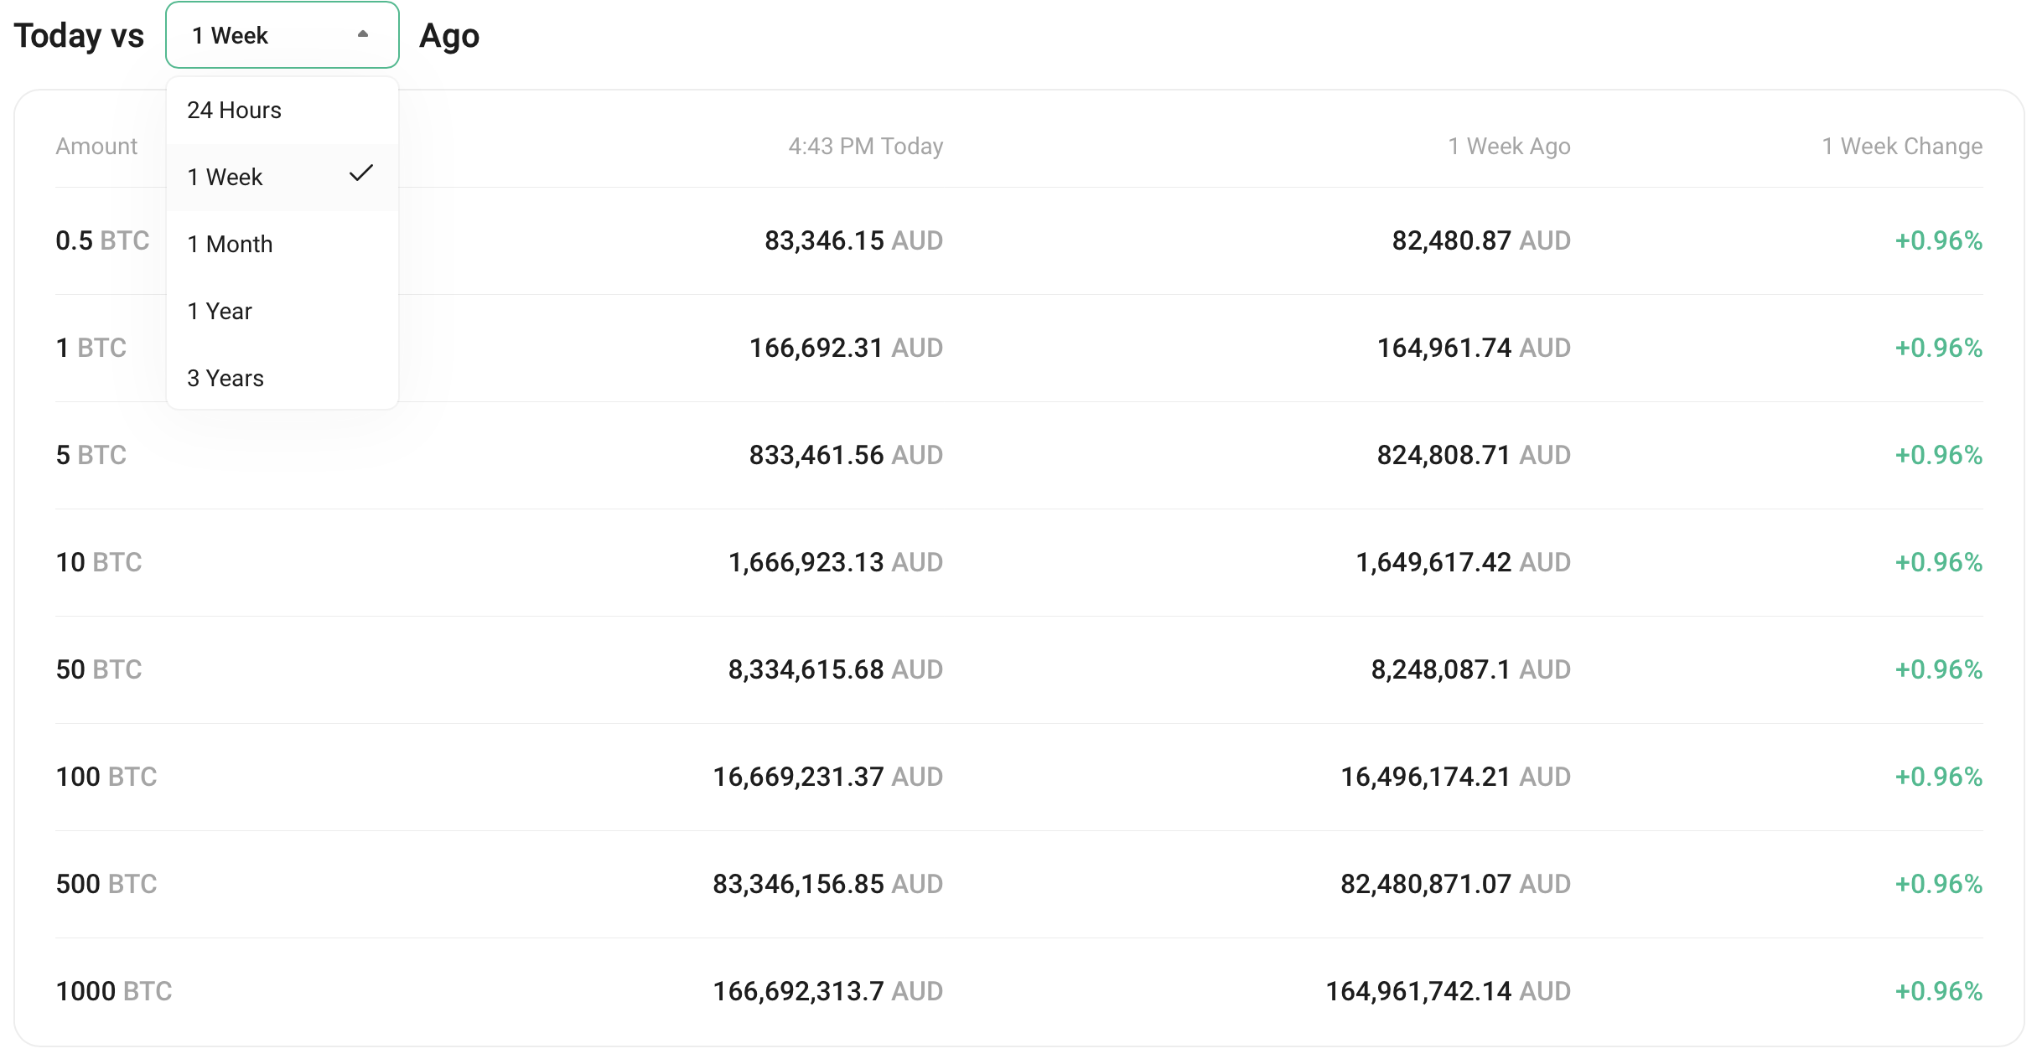Click the dropdown caret arrow icon

click(363, 34)
